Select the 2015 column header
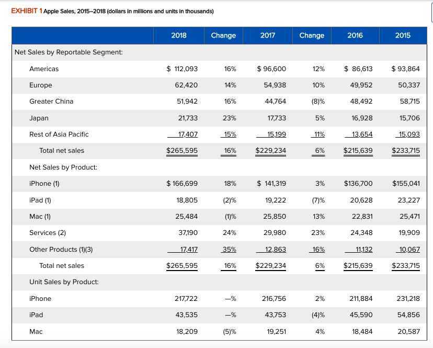Viewport: 433px width, 348px height. click(403, 36)
